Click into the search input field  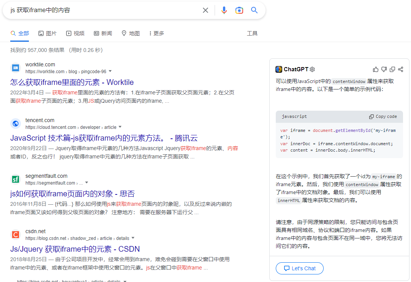tap(105, 10)
